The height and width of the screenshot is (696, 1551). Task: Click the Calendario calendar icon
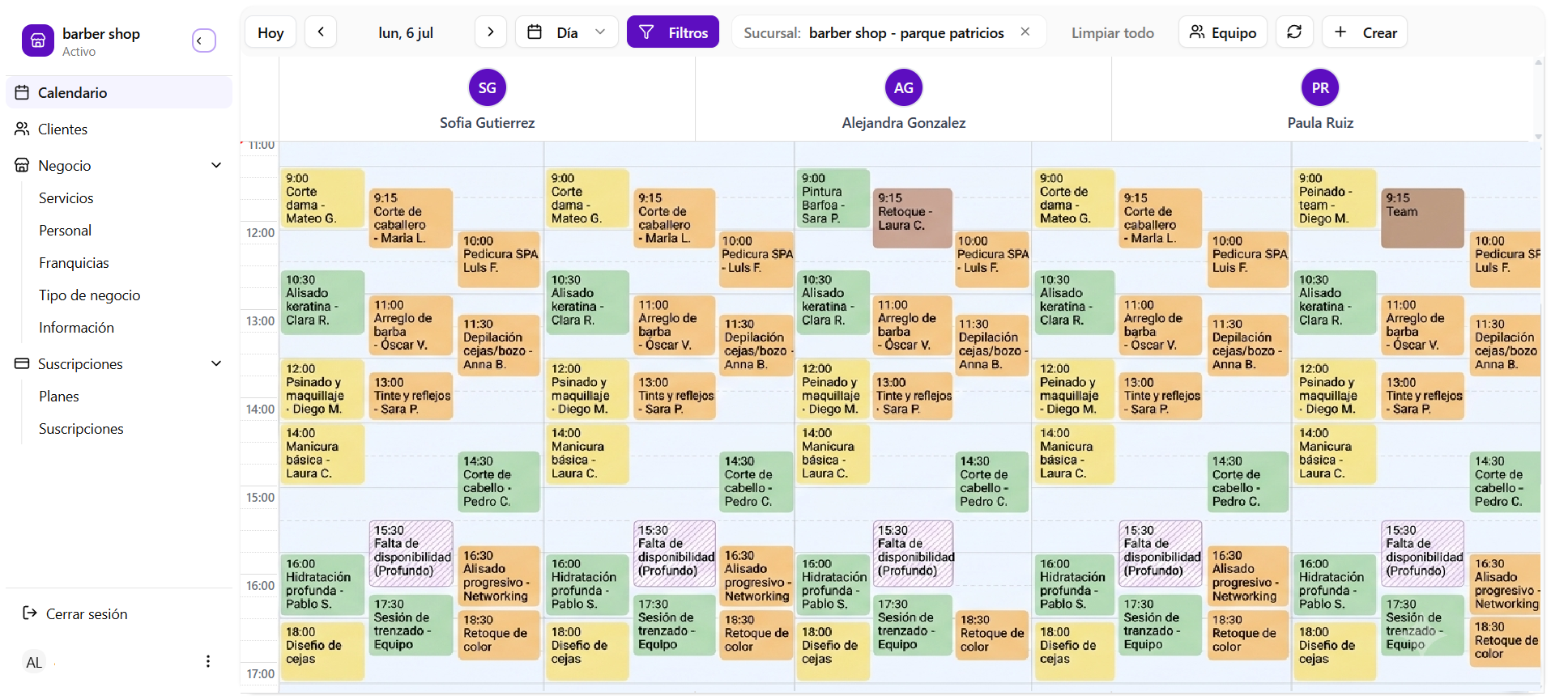[22, 92]
